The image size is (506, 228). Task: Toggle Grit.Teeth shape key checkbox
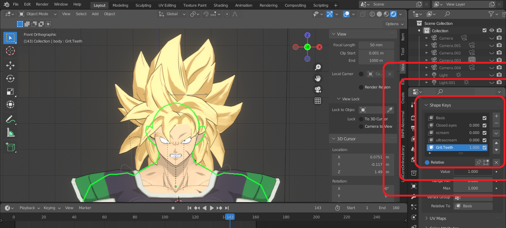[485, 148]
